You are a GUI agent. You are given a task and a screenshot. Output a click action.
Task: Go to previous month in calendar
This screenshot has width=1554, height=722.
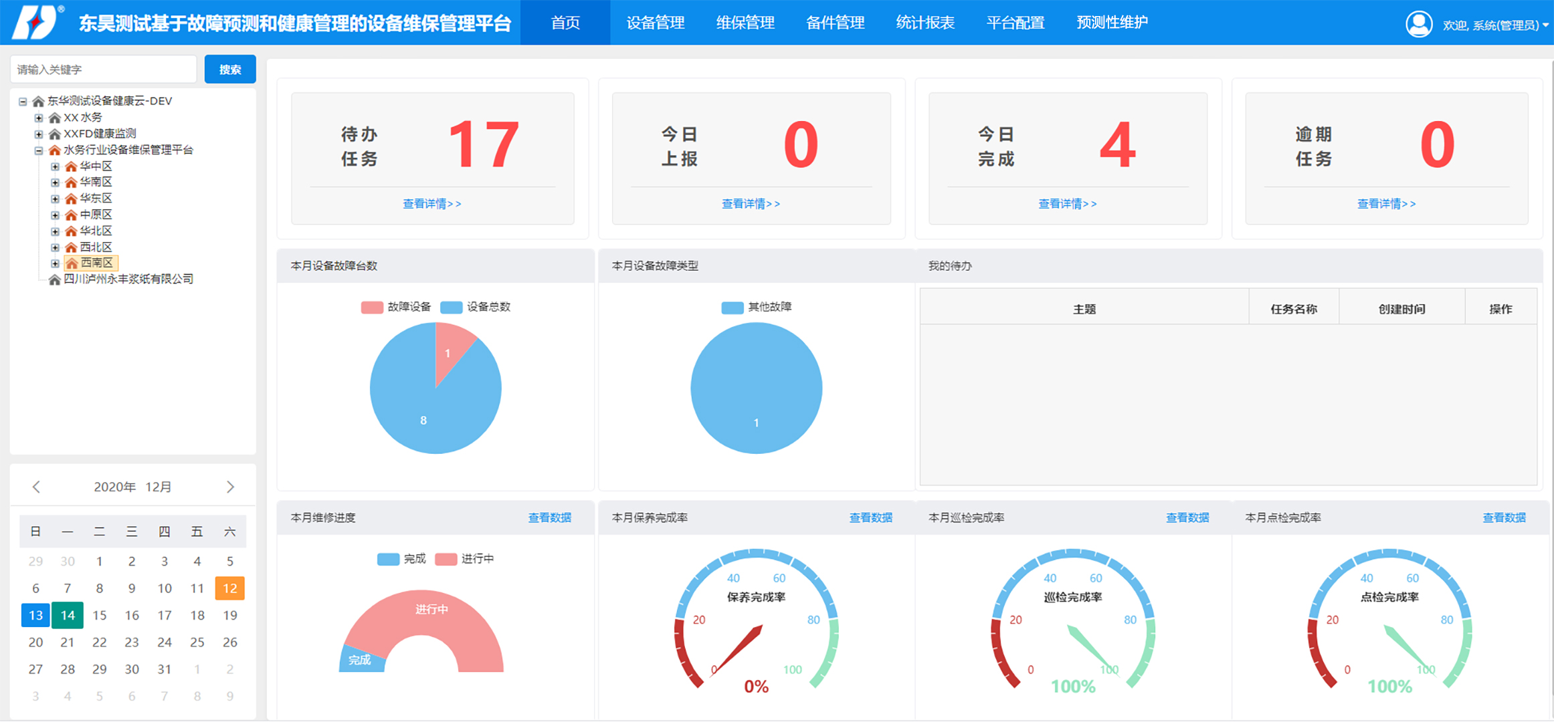pyautogui.click(x=36, y=487)
